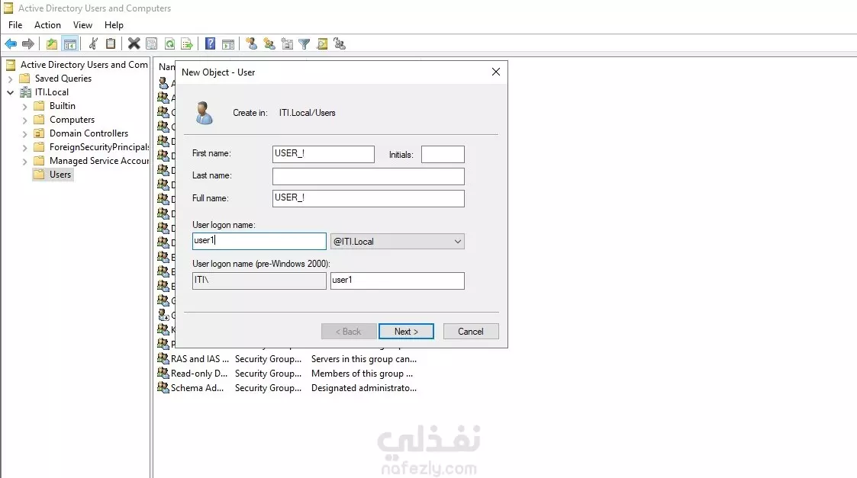Screen dimensions: 857x478
Task: Click the Domain Controllers folder icon
Action: [39, 133]
